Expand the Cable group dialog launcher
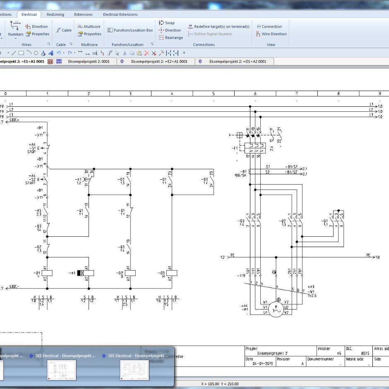The height and width of the screenshot is (389, 389). pyautogui.click(x=71, y=44)
